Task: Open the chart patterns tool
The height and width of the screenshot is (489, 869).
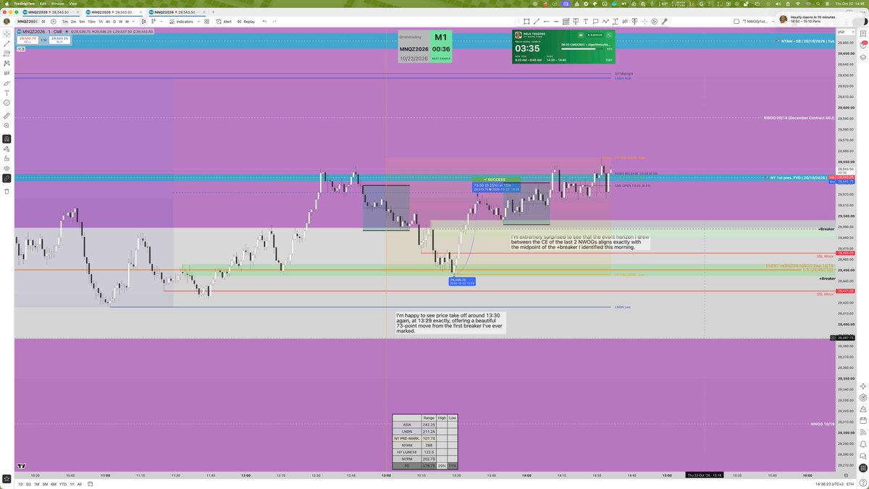Action: (x=7, y=63)
